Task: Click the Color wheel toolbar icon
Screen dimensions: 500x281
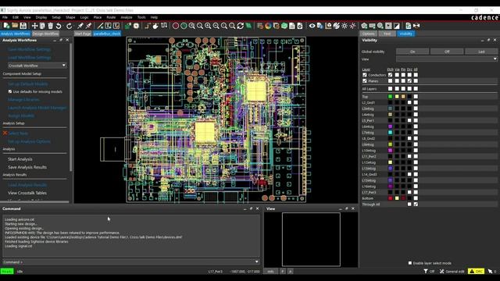Action: pos(268,26)
